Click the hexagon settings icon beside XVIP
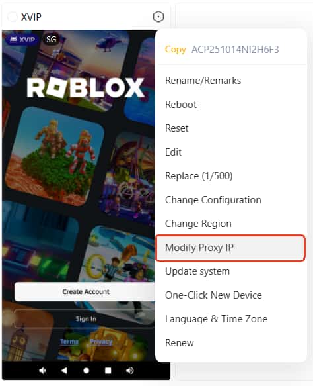The height and width of the screenshot is (386, 313). point(158,17)
